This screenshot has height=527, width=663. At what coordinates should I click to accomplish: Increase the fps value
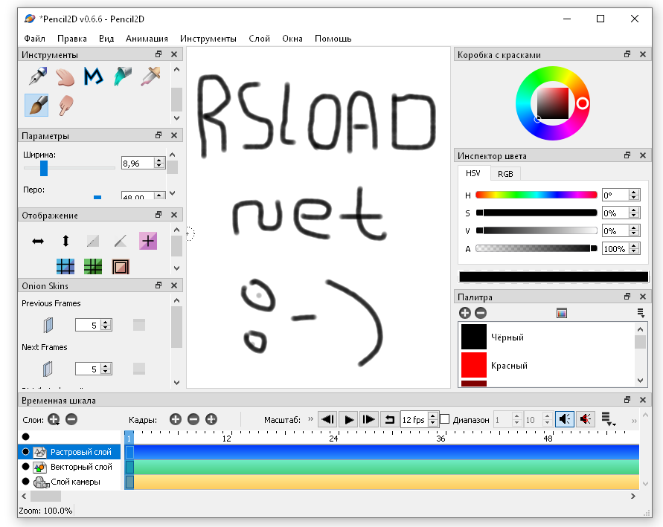432,416
